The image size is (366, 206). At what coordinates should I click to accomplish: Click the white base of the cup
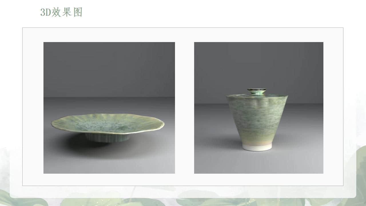coord(257,147)
